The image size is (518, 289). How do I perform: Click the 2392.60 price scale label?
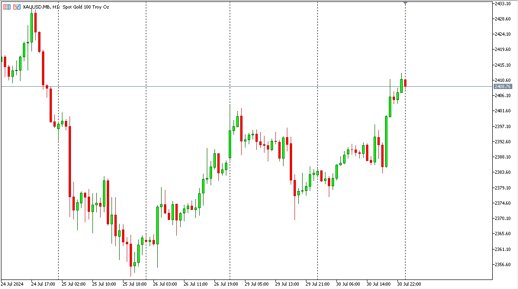[502, 141]
